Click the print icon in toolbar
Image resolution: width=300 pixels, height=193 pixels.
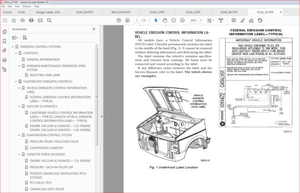[x=31, y=20]
